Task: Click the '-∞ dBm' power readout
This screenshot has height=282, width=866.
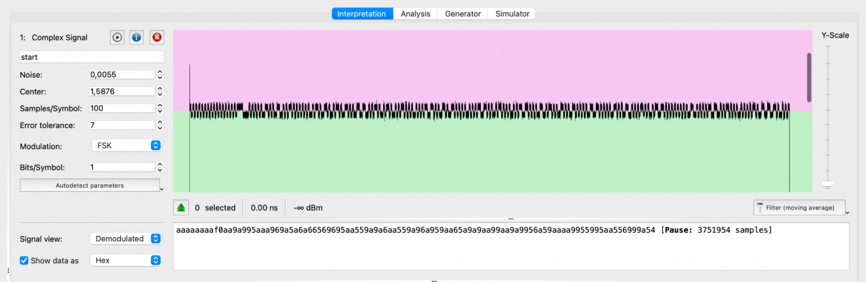Action: point(308,208)
